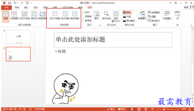Enable the 网格线 gridlines checkbox
This screenshot has width=194, height=111.
[x=83, y=16]
